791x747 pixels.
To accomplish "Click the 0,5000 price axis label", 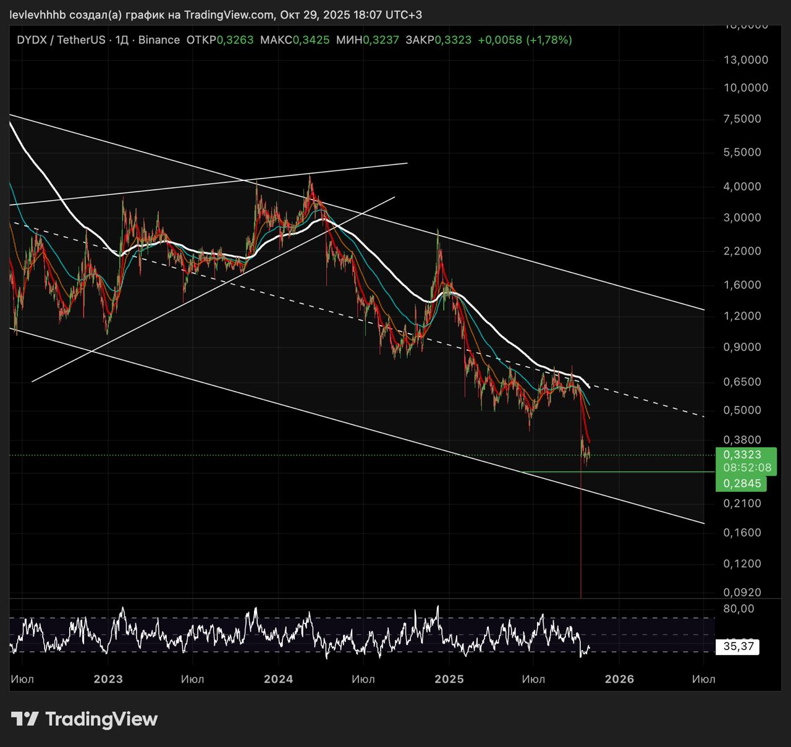I will click(742, 410).
